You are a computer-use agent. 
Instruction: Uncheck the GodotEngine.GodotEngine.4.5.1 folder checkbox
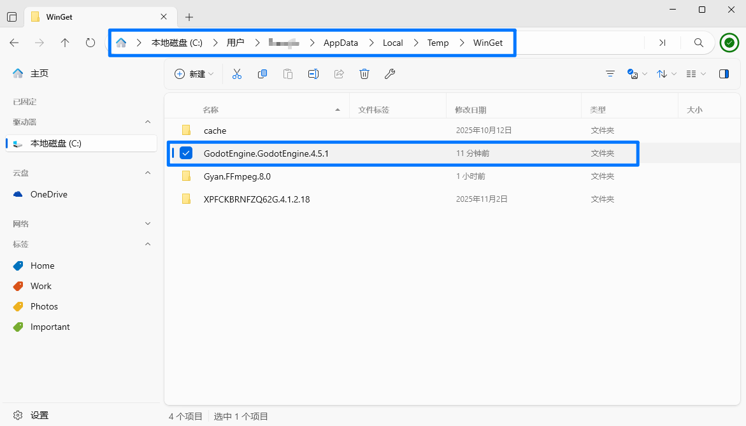pos(186,153)
